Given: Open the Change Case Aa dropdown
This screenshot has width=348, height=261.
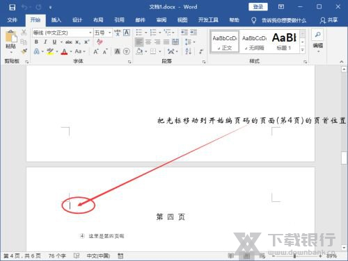Looking at the screenshot, I should [80, 51].
